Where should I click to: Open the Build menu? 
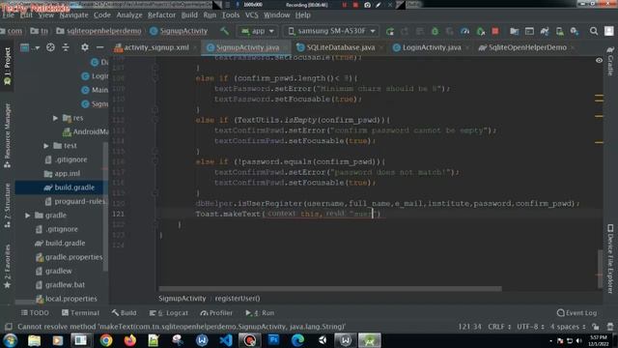(x=189, y=15)
